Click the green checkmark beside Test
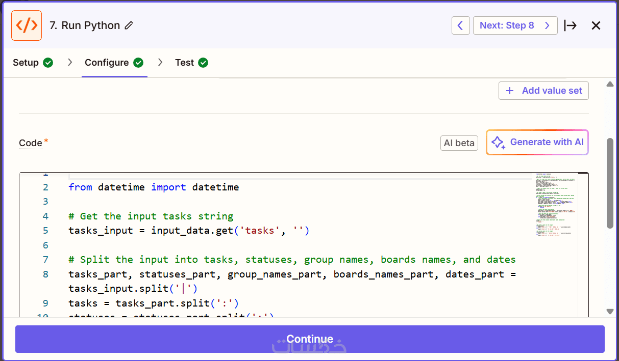 pyautogui.click(x=203, y=63)
